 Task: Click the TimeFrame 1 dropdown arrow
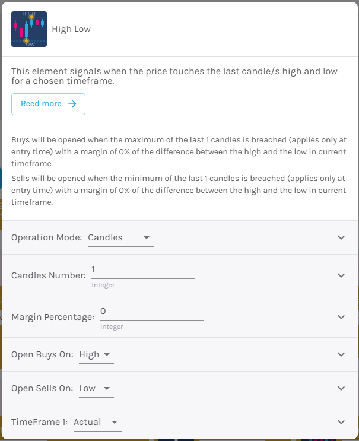(x=114, y=422)
